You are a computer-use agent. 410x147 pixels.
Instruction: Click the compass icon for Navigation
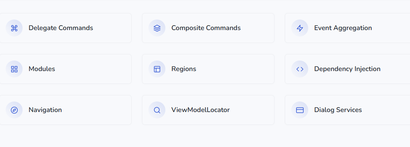[x=14, y=110]
